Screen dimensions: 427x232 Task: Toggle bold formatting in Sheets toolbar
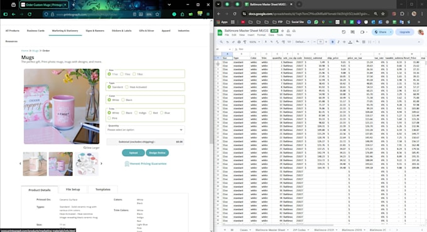pyautogui.click(x=333, y=42)
